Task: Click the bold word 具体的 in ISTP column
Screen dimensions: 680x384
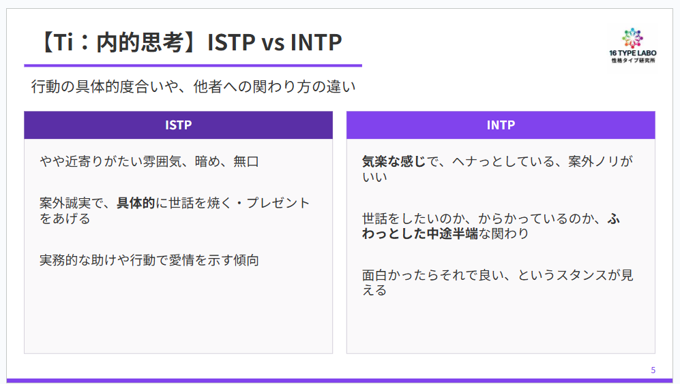Action: 136,203
